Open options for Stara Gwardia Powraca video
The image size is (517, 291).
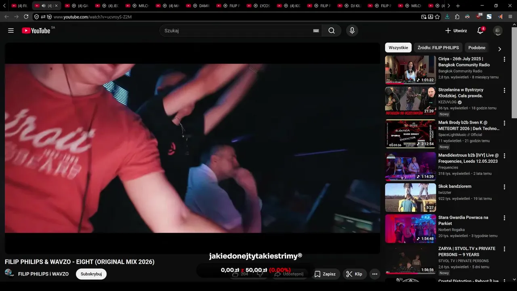point(504,218)
